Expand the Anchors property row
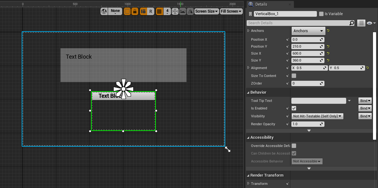This screenshot has height=188, width=378. click(248, 31)
